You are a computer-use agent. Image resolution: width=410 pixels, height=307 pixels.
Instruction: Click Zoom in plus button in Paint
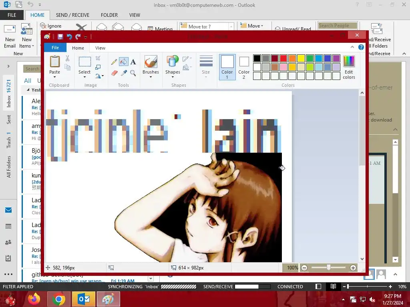click(x=353, y=267)
